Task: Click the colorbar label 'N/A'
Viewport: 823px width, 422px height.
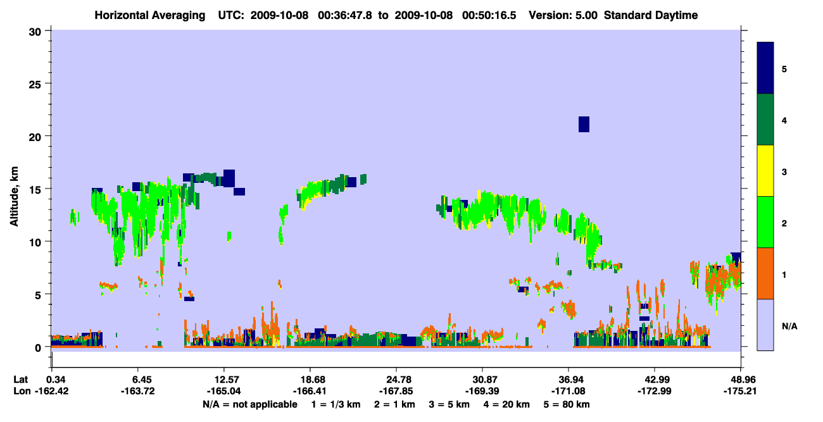Action: 789,326
